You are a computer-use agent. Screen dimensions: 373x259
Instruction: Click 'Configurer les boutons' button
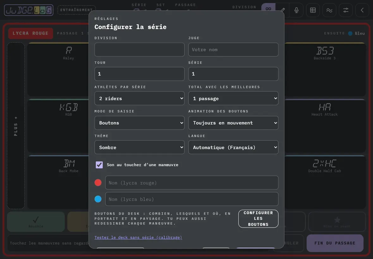pos(258,219)
